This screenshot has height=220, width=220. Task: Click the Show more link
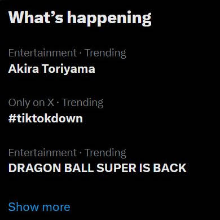tap(39, 207)
